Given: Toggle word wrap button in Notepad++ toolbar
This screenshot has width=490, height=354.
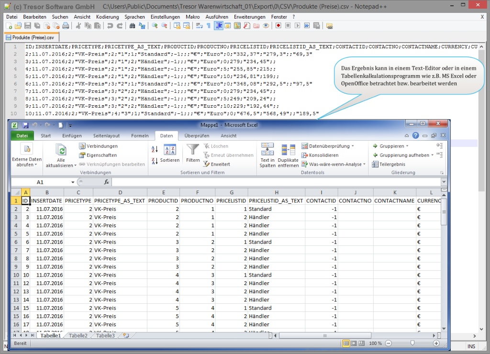Looking at the screenshot, I should (x=199, y=26).
